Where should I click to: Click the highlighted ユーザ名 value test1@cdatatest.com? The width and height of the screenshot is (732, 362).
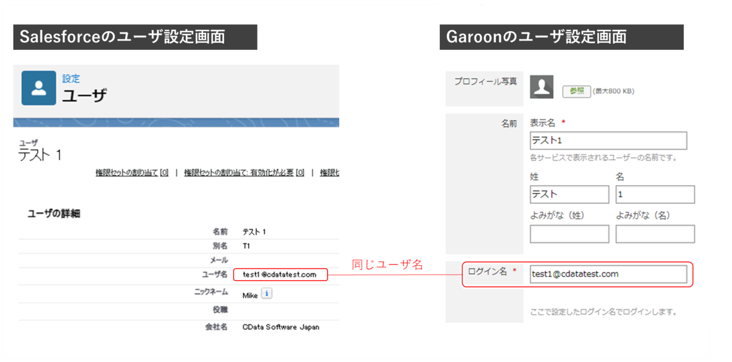pos(280,275)
